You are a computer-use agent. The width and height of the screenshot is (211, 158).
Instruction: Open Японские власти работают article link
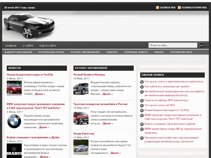172,139
